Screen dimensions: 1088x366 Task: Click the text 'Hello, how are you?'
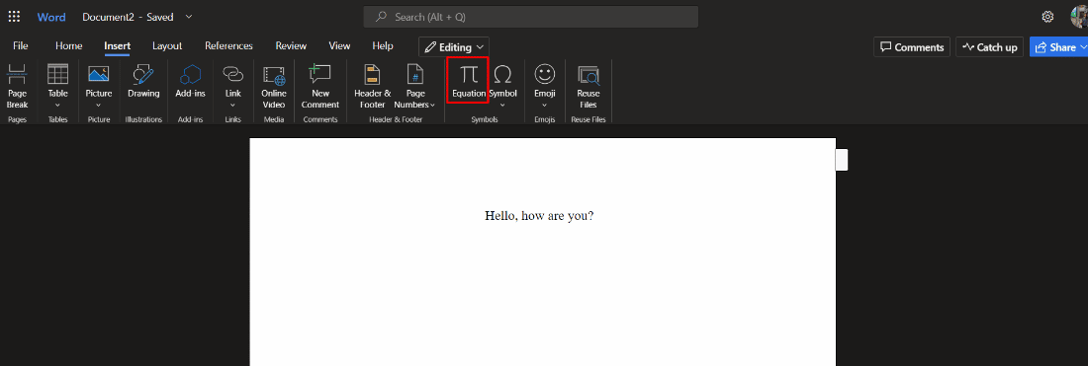point(539,215)
